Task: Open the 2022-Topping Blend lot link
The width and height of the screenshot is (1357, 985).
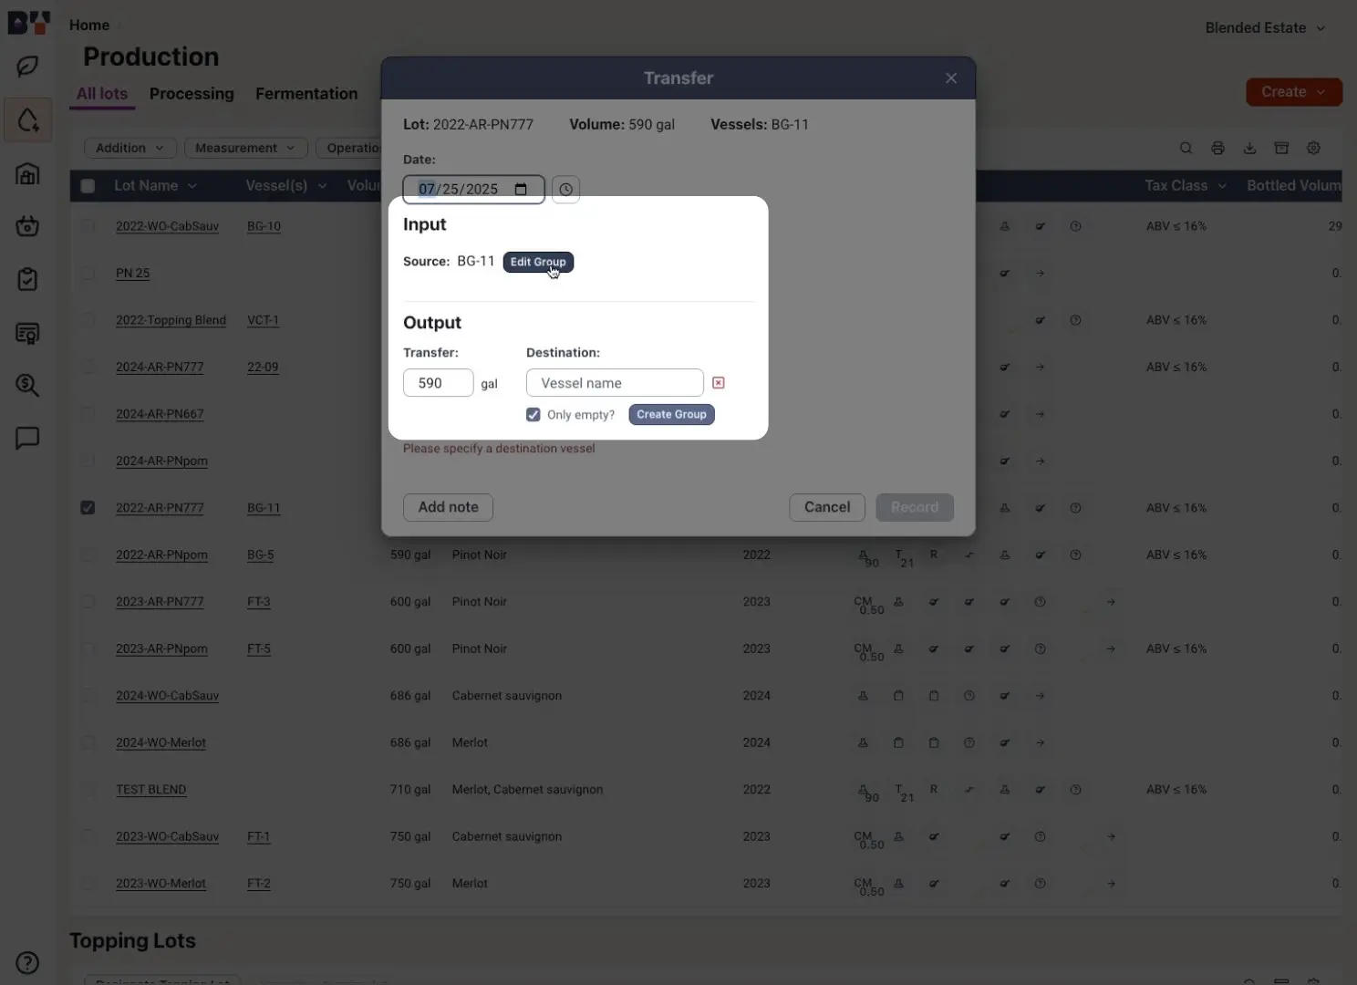Action: [171, 320]
